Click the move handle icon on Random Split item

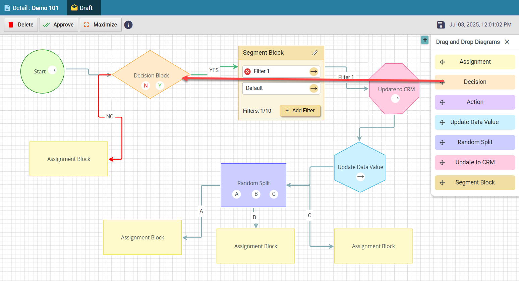[442, 143]
